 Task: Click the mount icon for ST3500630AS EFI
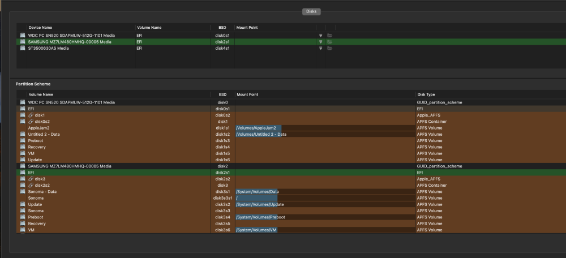(320, 48)
